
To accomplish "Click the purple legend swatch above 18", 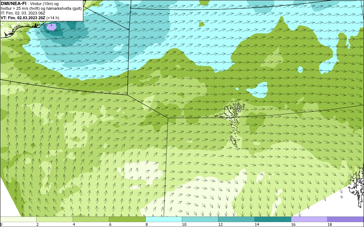I will click(x=346, y=219).
